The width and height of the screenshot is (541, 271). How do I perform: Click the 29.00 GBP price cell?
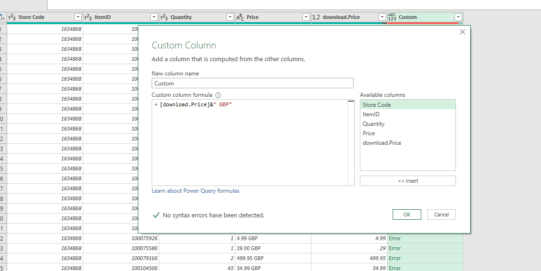click(x=273, y=248)
